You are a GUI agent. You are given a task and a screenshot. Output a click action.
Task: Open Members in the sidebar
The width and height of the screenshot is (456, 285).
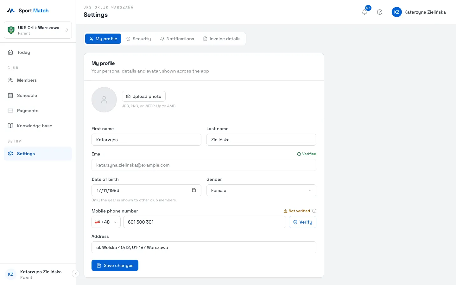tap(38, 80)
